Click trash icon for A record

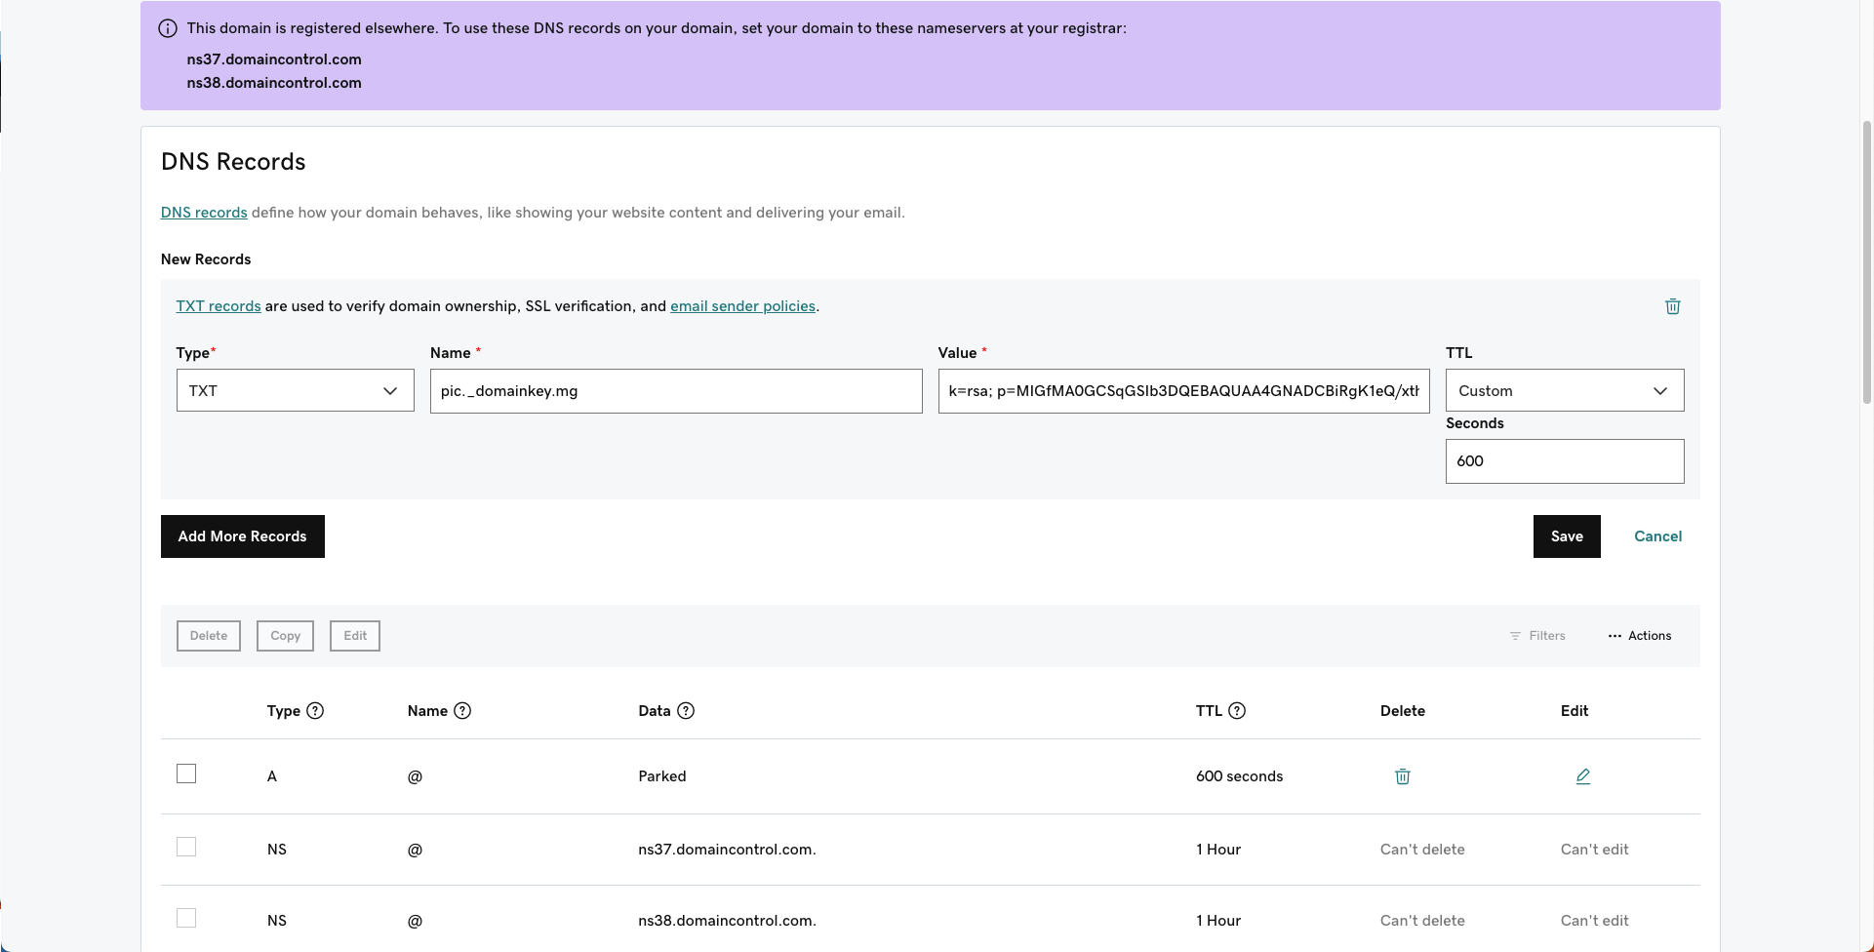(1402, 776)
